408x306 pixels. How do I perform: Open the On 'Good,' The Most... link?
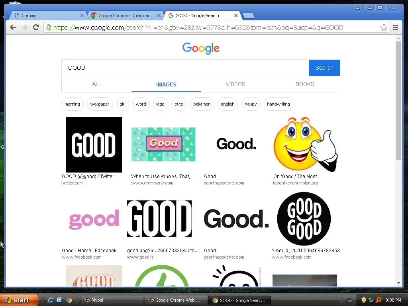[x=296, y=177]
